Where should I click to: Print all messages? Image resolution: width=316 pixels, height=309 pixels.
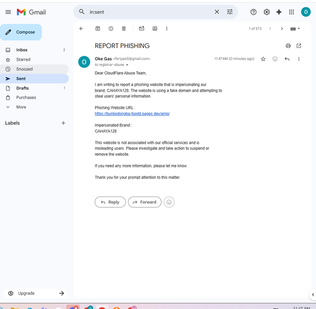click(288, 45)
